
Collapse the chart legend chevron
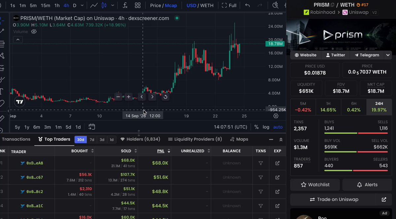click(18, 40)
